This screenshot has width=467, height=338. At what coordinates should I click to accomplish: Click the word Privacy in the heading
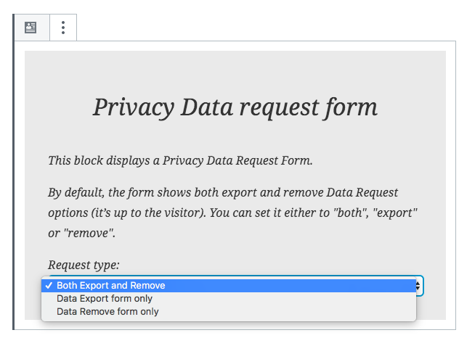click(x=133, y=107)
